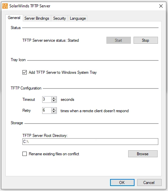Close the SolarWinds TFTP Server window
Screen dimensions: 168x191
161,6
